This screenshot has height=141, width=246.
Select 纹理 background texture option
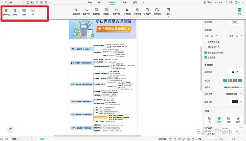tap(229, 120)
